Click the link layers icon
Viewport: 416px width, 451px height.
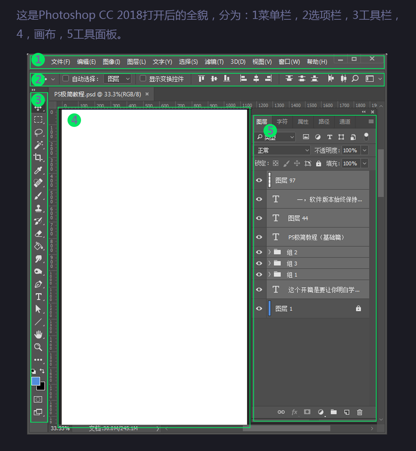281,412
